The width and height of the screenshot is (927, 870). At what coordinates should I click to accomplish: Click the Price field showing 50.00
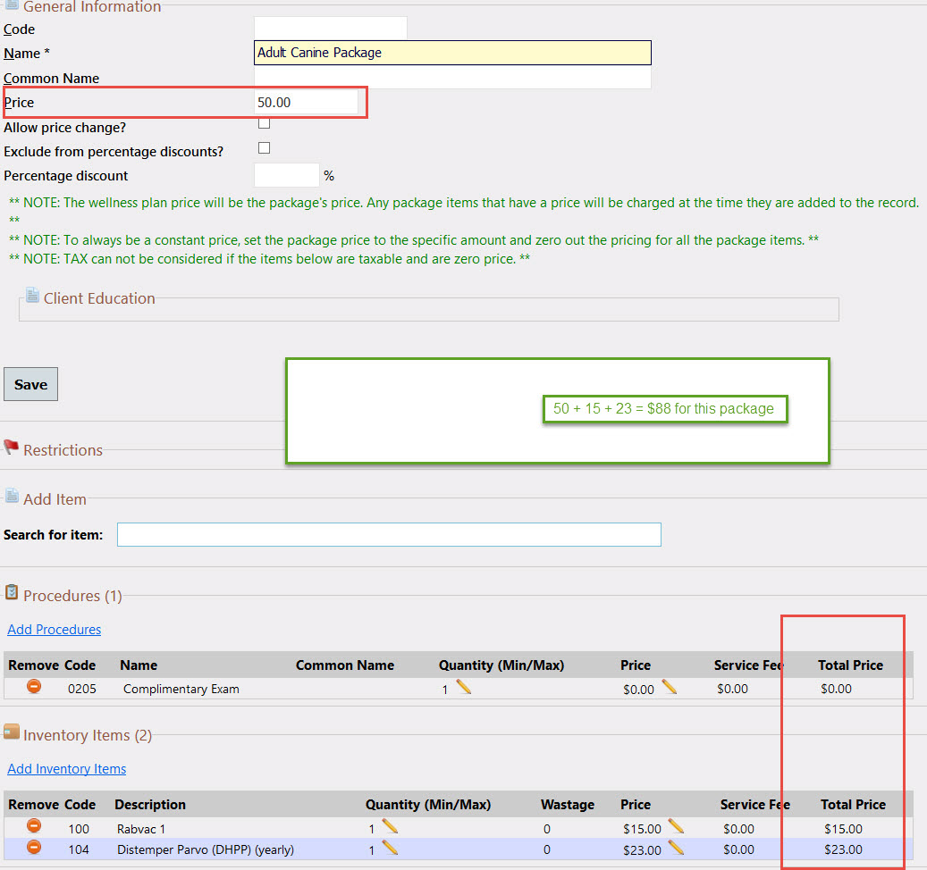click(307, 102)
